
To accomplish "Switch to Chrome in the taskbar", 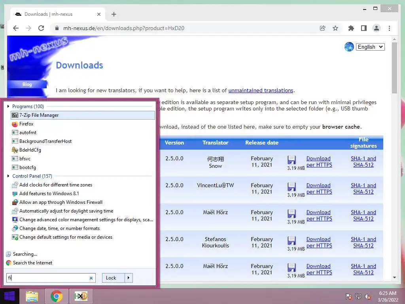I will [x=56, y=296].
